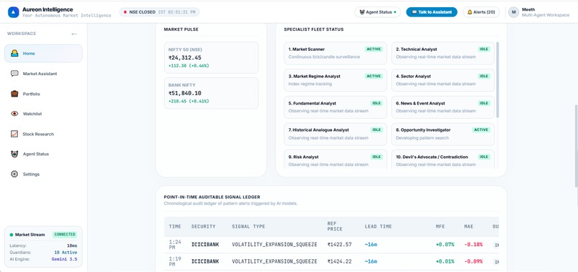Screen dimensions: 578x272
Task: Open the Watchlist menu item
Action: pos(44,114)
